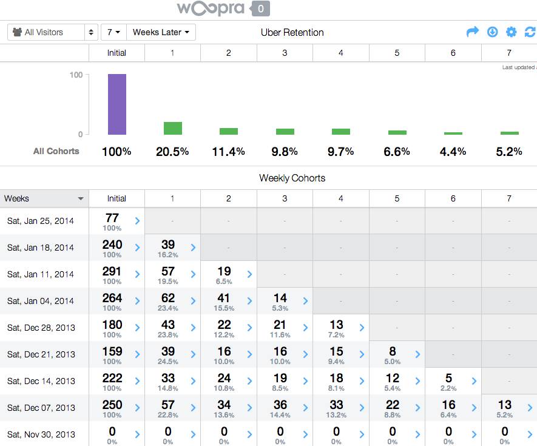537x446 pixels.
Task: Click the green week 1 bar in chart
Action: click(x=173, y=128)
